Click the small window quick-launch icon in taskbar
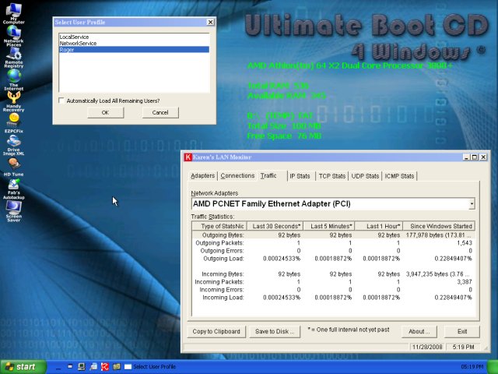 pyautogui.click(x=70, y=366)
